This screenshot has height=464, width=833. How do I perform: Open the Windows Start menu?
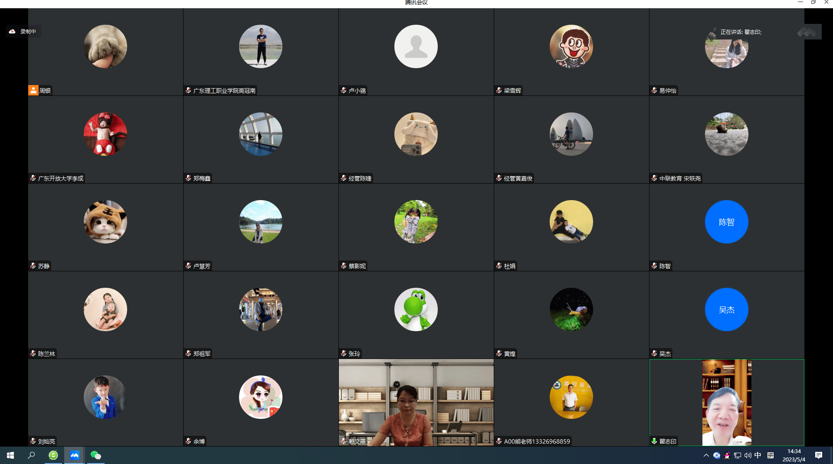(10, 455)
